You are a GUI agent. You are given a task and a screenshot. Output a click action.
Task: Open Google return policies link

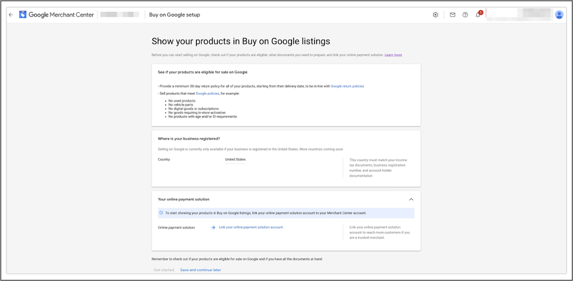[348, 86]
